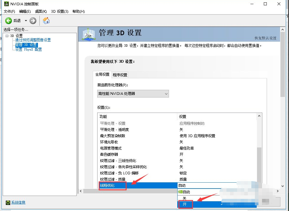This screenshot has height=211, width=289.
Task: Click the 系统信息 link
Action: coord(18,202)
